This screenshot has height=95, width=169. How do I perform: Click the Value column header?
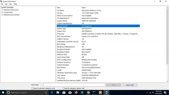[x=110, y=8]
